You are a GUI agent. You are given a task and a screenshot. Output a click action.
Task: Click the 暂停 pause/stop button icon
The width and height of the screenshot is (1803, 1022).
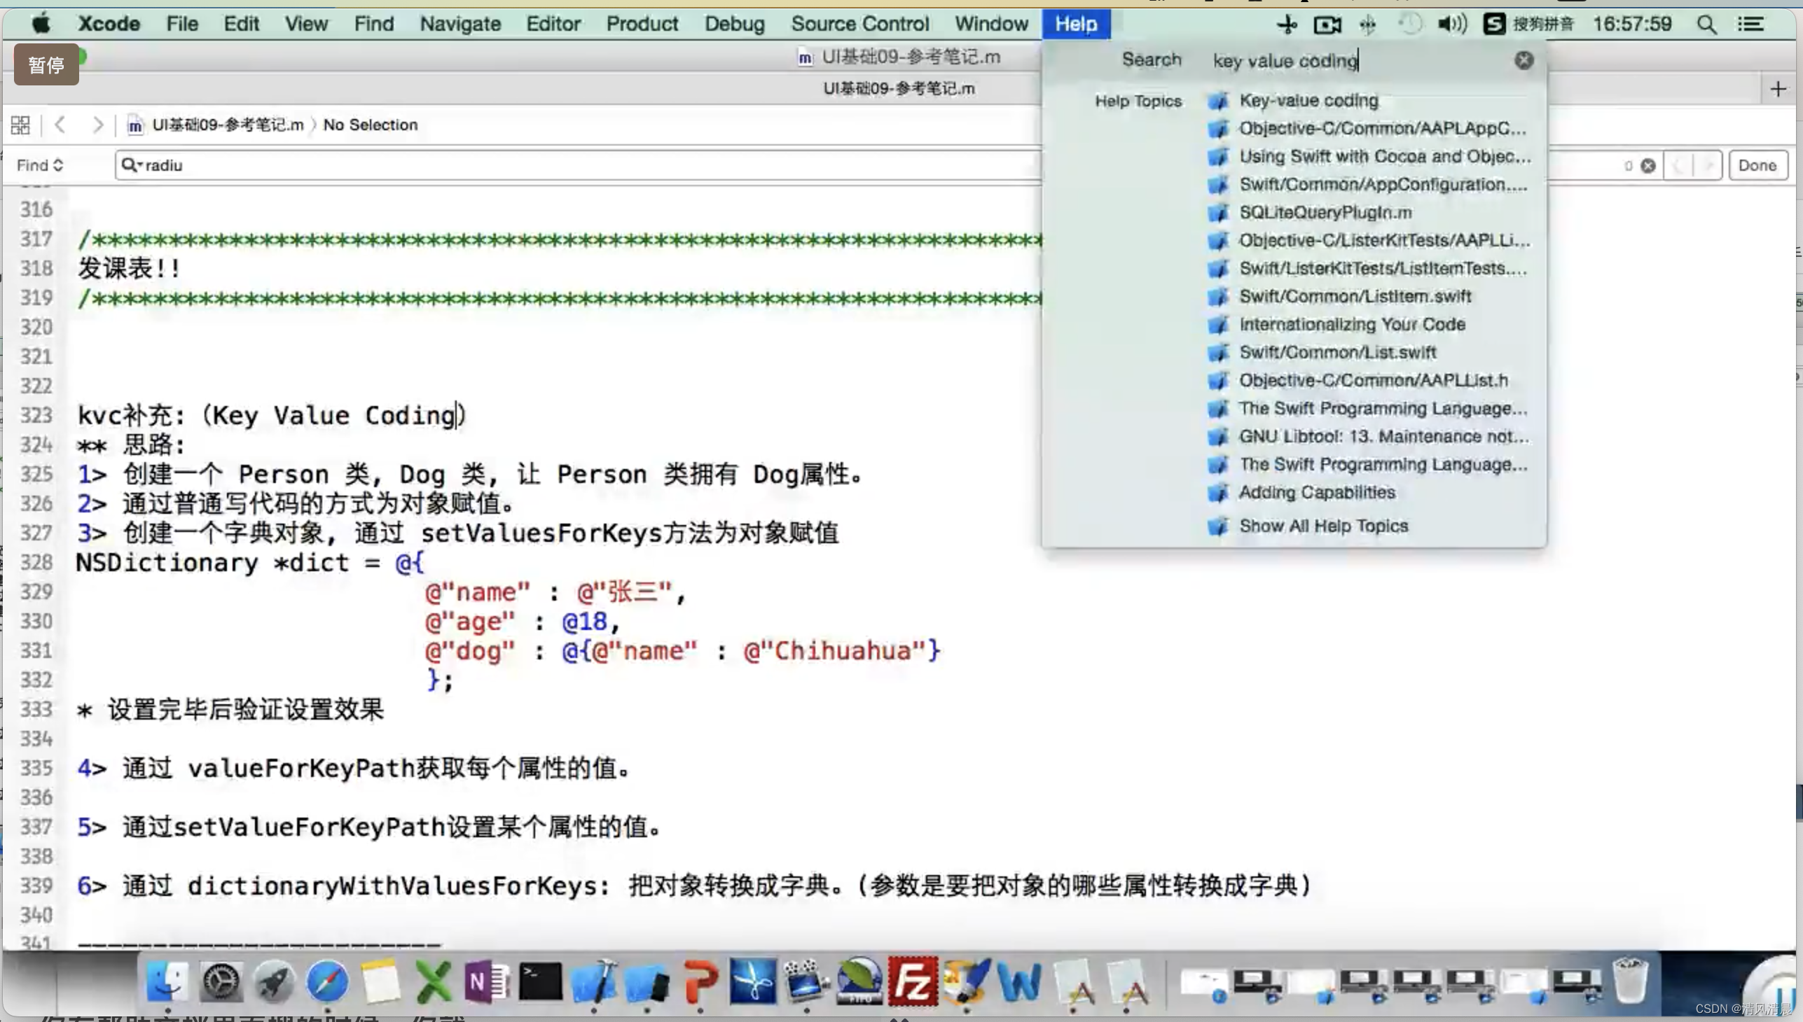(46, 64)
